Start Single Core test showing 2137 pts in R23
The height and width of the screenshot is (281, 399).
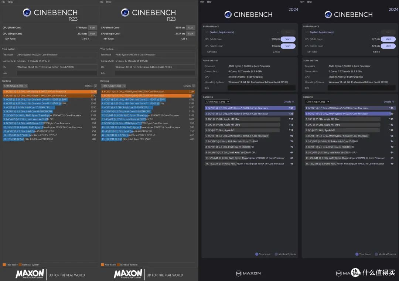point(191,34)
